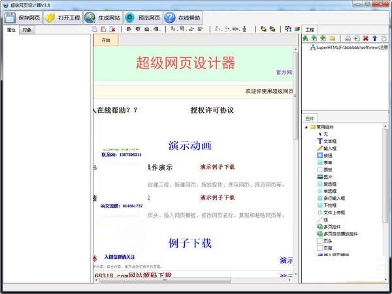Click the red X delete icon in project toolbar
Image resolution: width=392 pixels, height=294 pixels.
365,38
